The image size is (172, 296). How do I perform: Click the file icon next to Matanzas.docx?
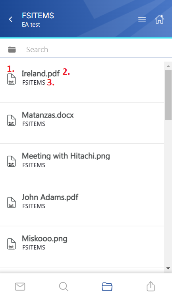click(12, 120)
